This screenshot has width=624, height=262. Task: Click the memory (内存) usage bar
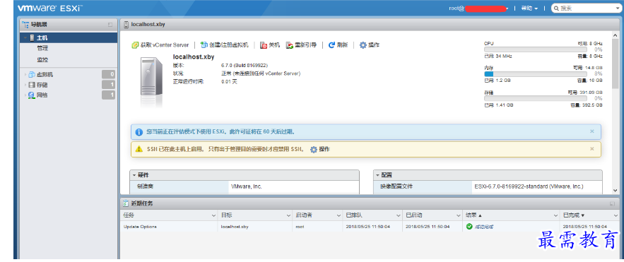tap(535, 74)
